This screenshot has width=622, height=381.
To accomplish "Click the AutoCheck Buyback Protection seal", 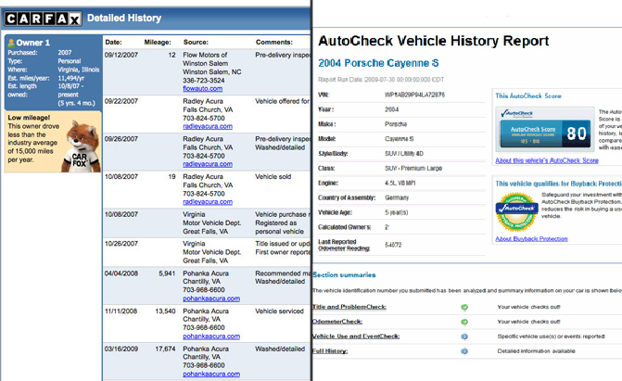I will [x=516, y=211].
